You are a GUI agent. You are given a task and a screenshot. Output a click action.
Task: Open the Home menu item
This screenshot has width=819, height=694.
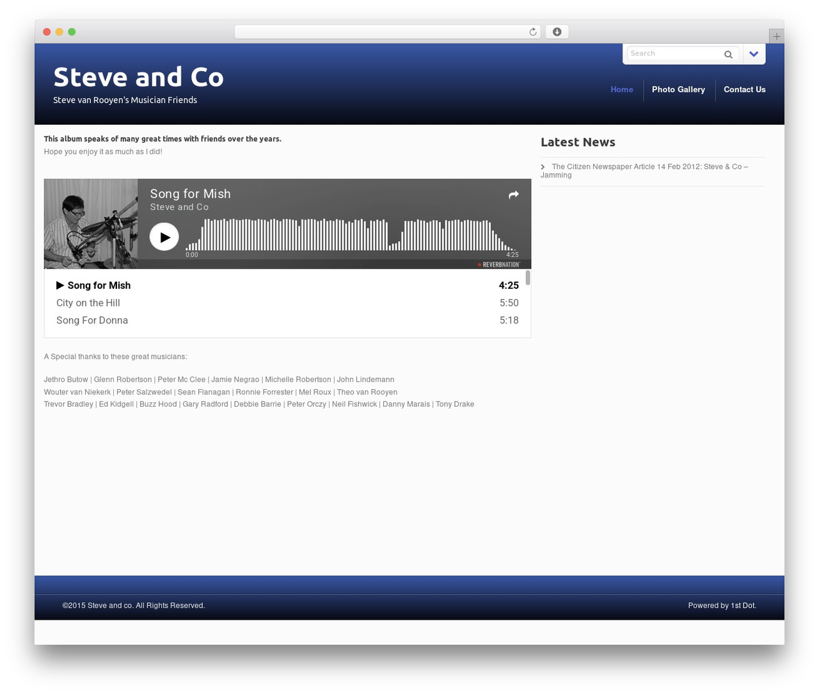point(622,90)
